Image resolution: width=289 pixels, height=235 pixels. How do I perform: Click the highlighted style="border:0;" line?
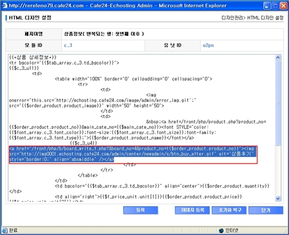click(62, 159)
